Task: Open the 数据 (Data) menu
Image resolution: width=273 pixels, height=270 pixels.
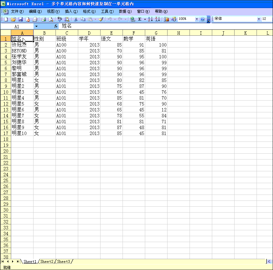Action: (x=125, y=11)
